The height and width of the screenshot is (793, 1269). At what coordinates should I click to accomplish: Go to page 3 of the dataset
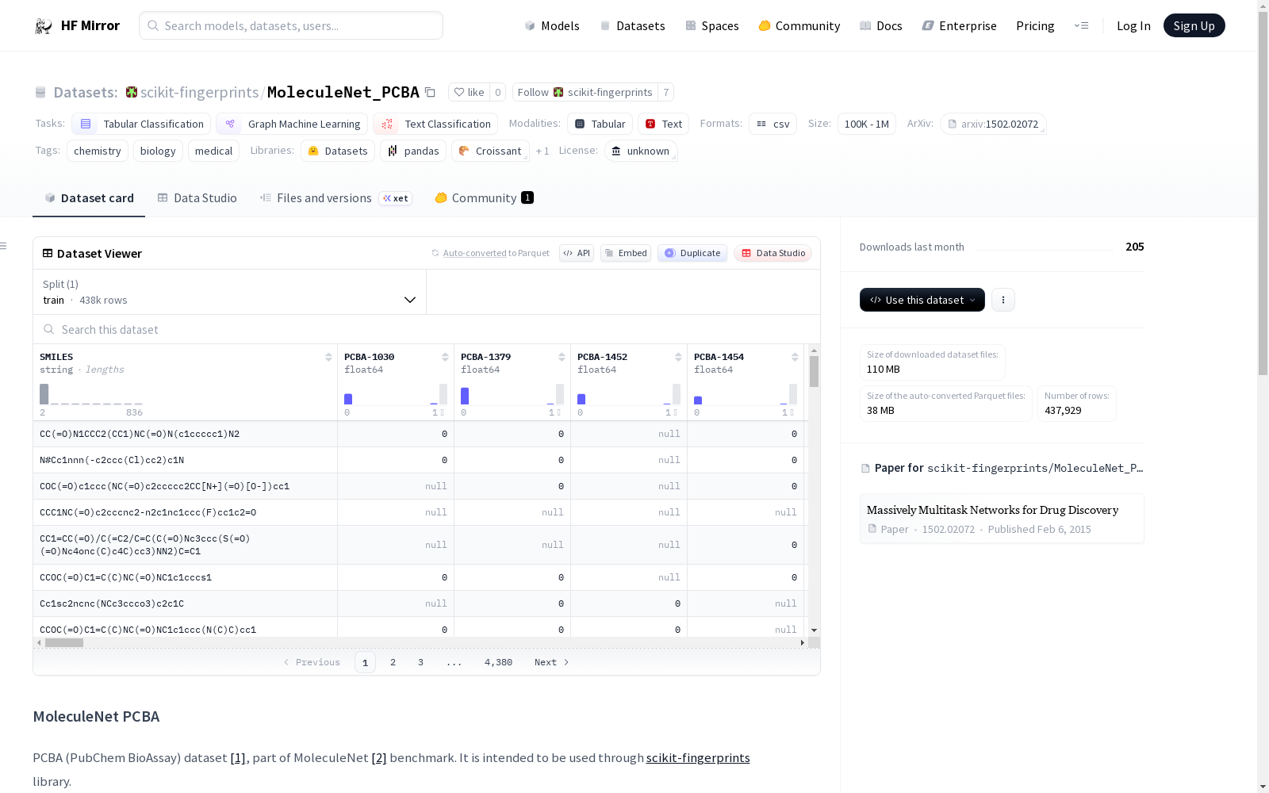pyautogui.click(x=420, y=662)
